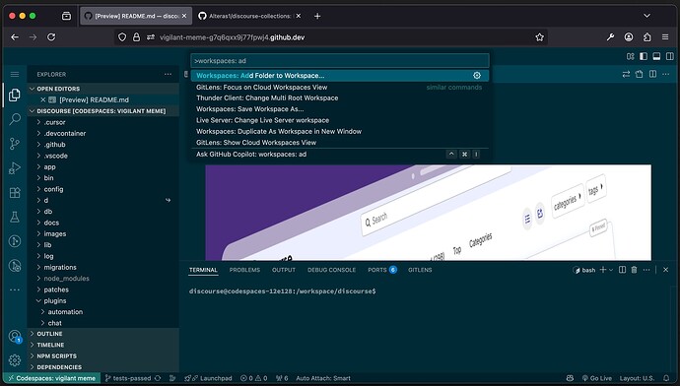
Task: Open editor more actions ellipsis
Action: coord(665,75)
